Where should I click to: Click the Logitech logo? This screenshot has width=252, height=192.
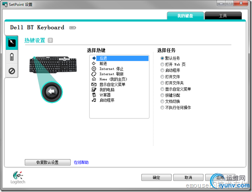point(18,177)
